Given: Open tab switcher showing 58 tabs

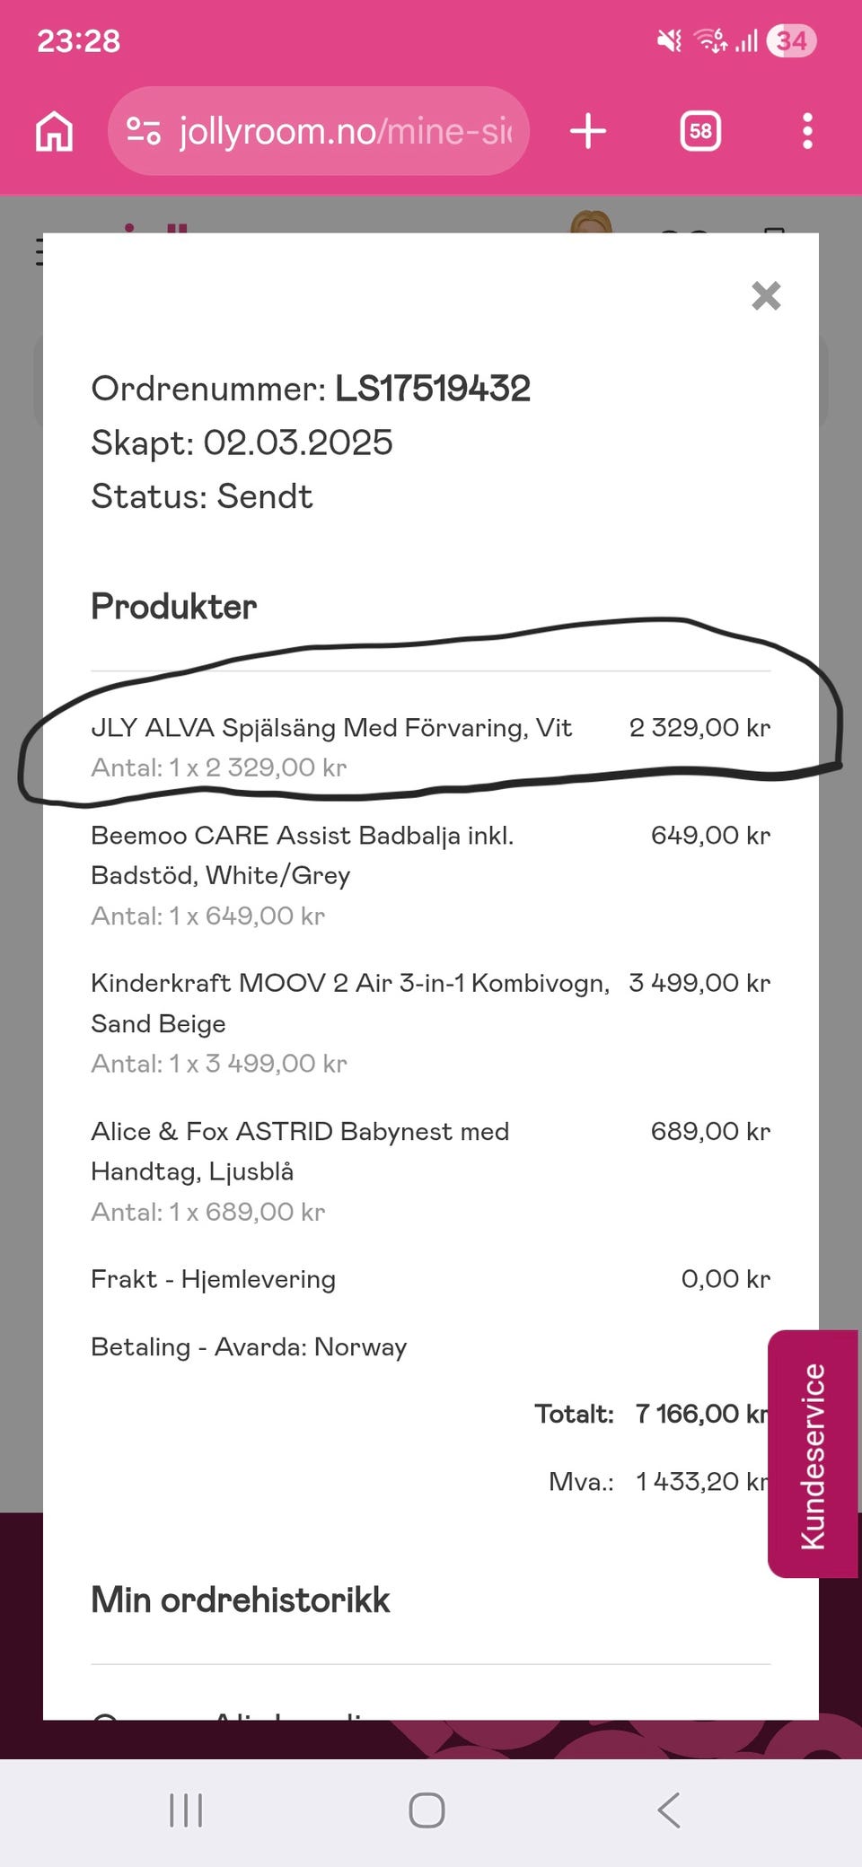Looking at the screenshot, I should [700, 131].
